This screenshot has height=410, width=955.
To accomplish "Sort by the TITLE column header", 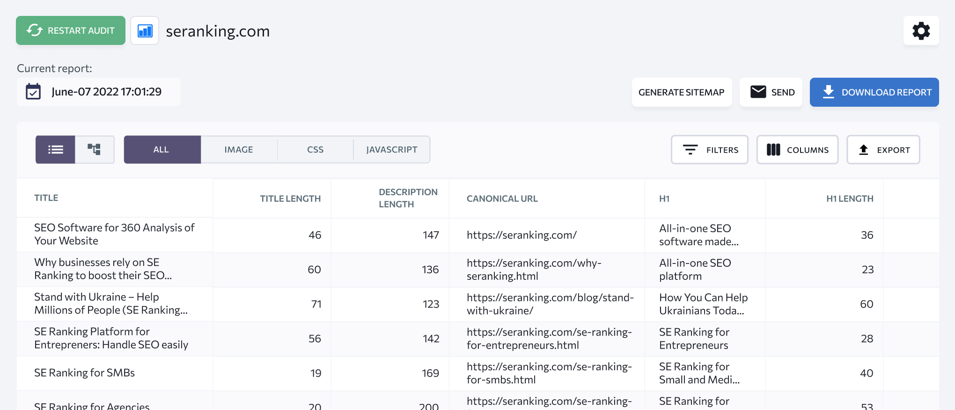I will tap(46, 198).
